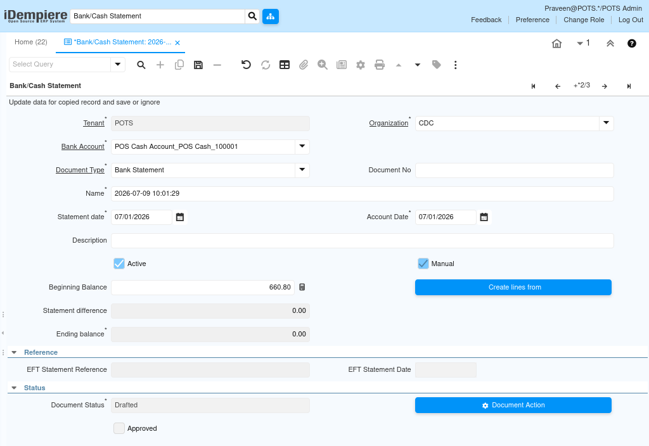Toggle grid view from the toolbar

(285, 65)
